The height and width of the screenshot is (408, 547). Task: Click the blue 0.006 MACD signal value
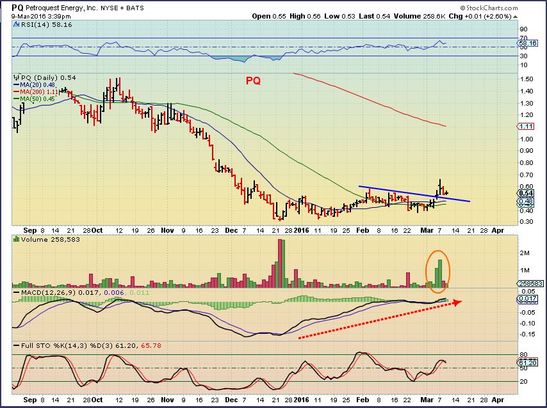point(114,293)
